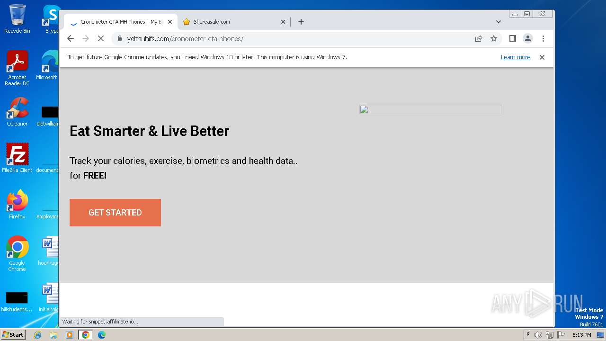This screenshot has width=606, height=341.
Task: Launch Internet Explorer from the taskbar
Action: [x=37, y=335]
